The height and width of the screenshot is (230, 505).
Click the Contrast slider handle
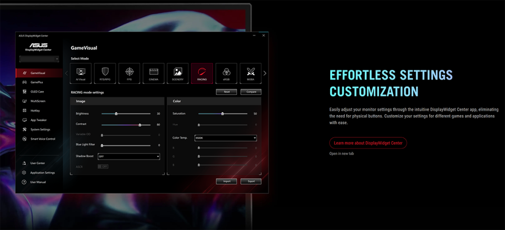(x=140, y=125)
